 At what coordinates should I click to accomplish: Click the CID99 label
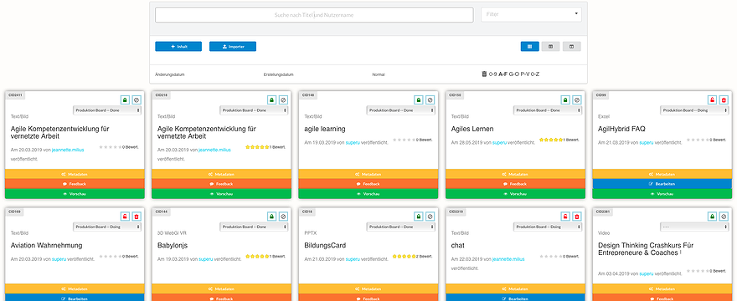pyautogui.click(x=601, y=95)
